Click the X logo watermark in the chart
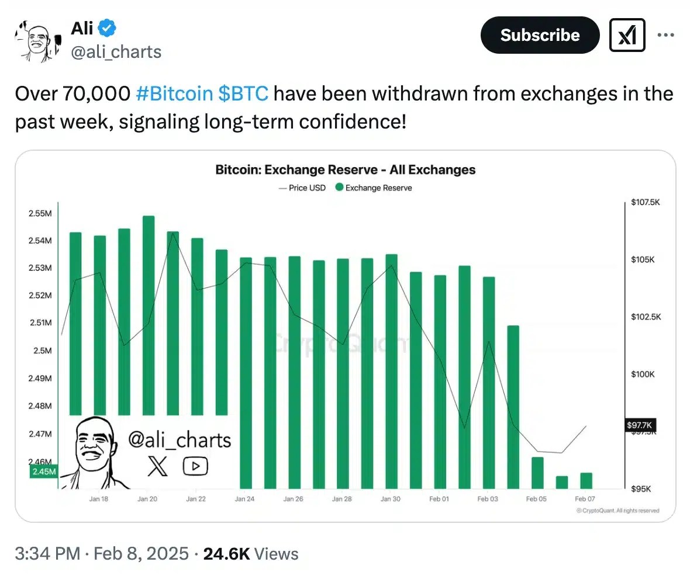The height and width of the screenshot is (576, 690). (157, 466)
